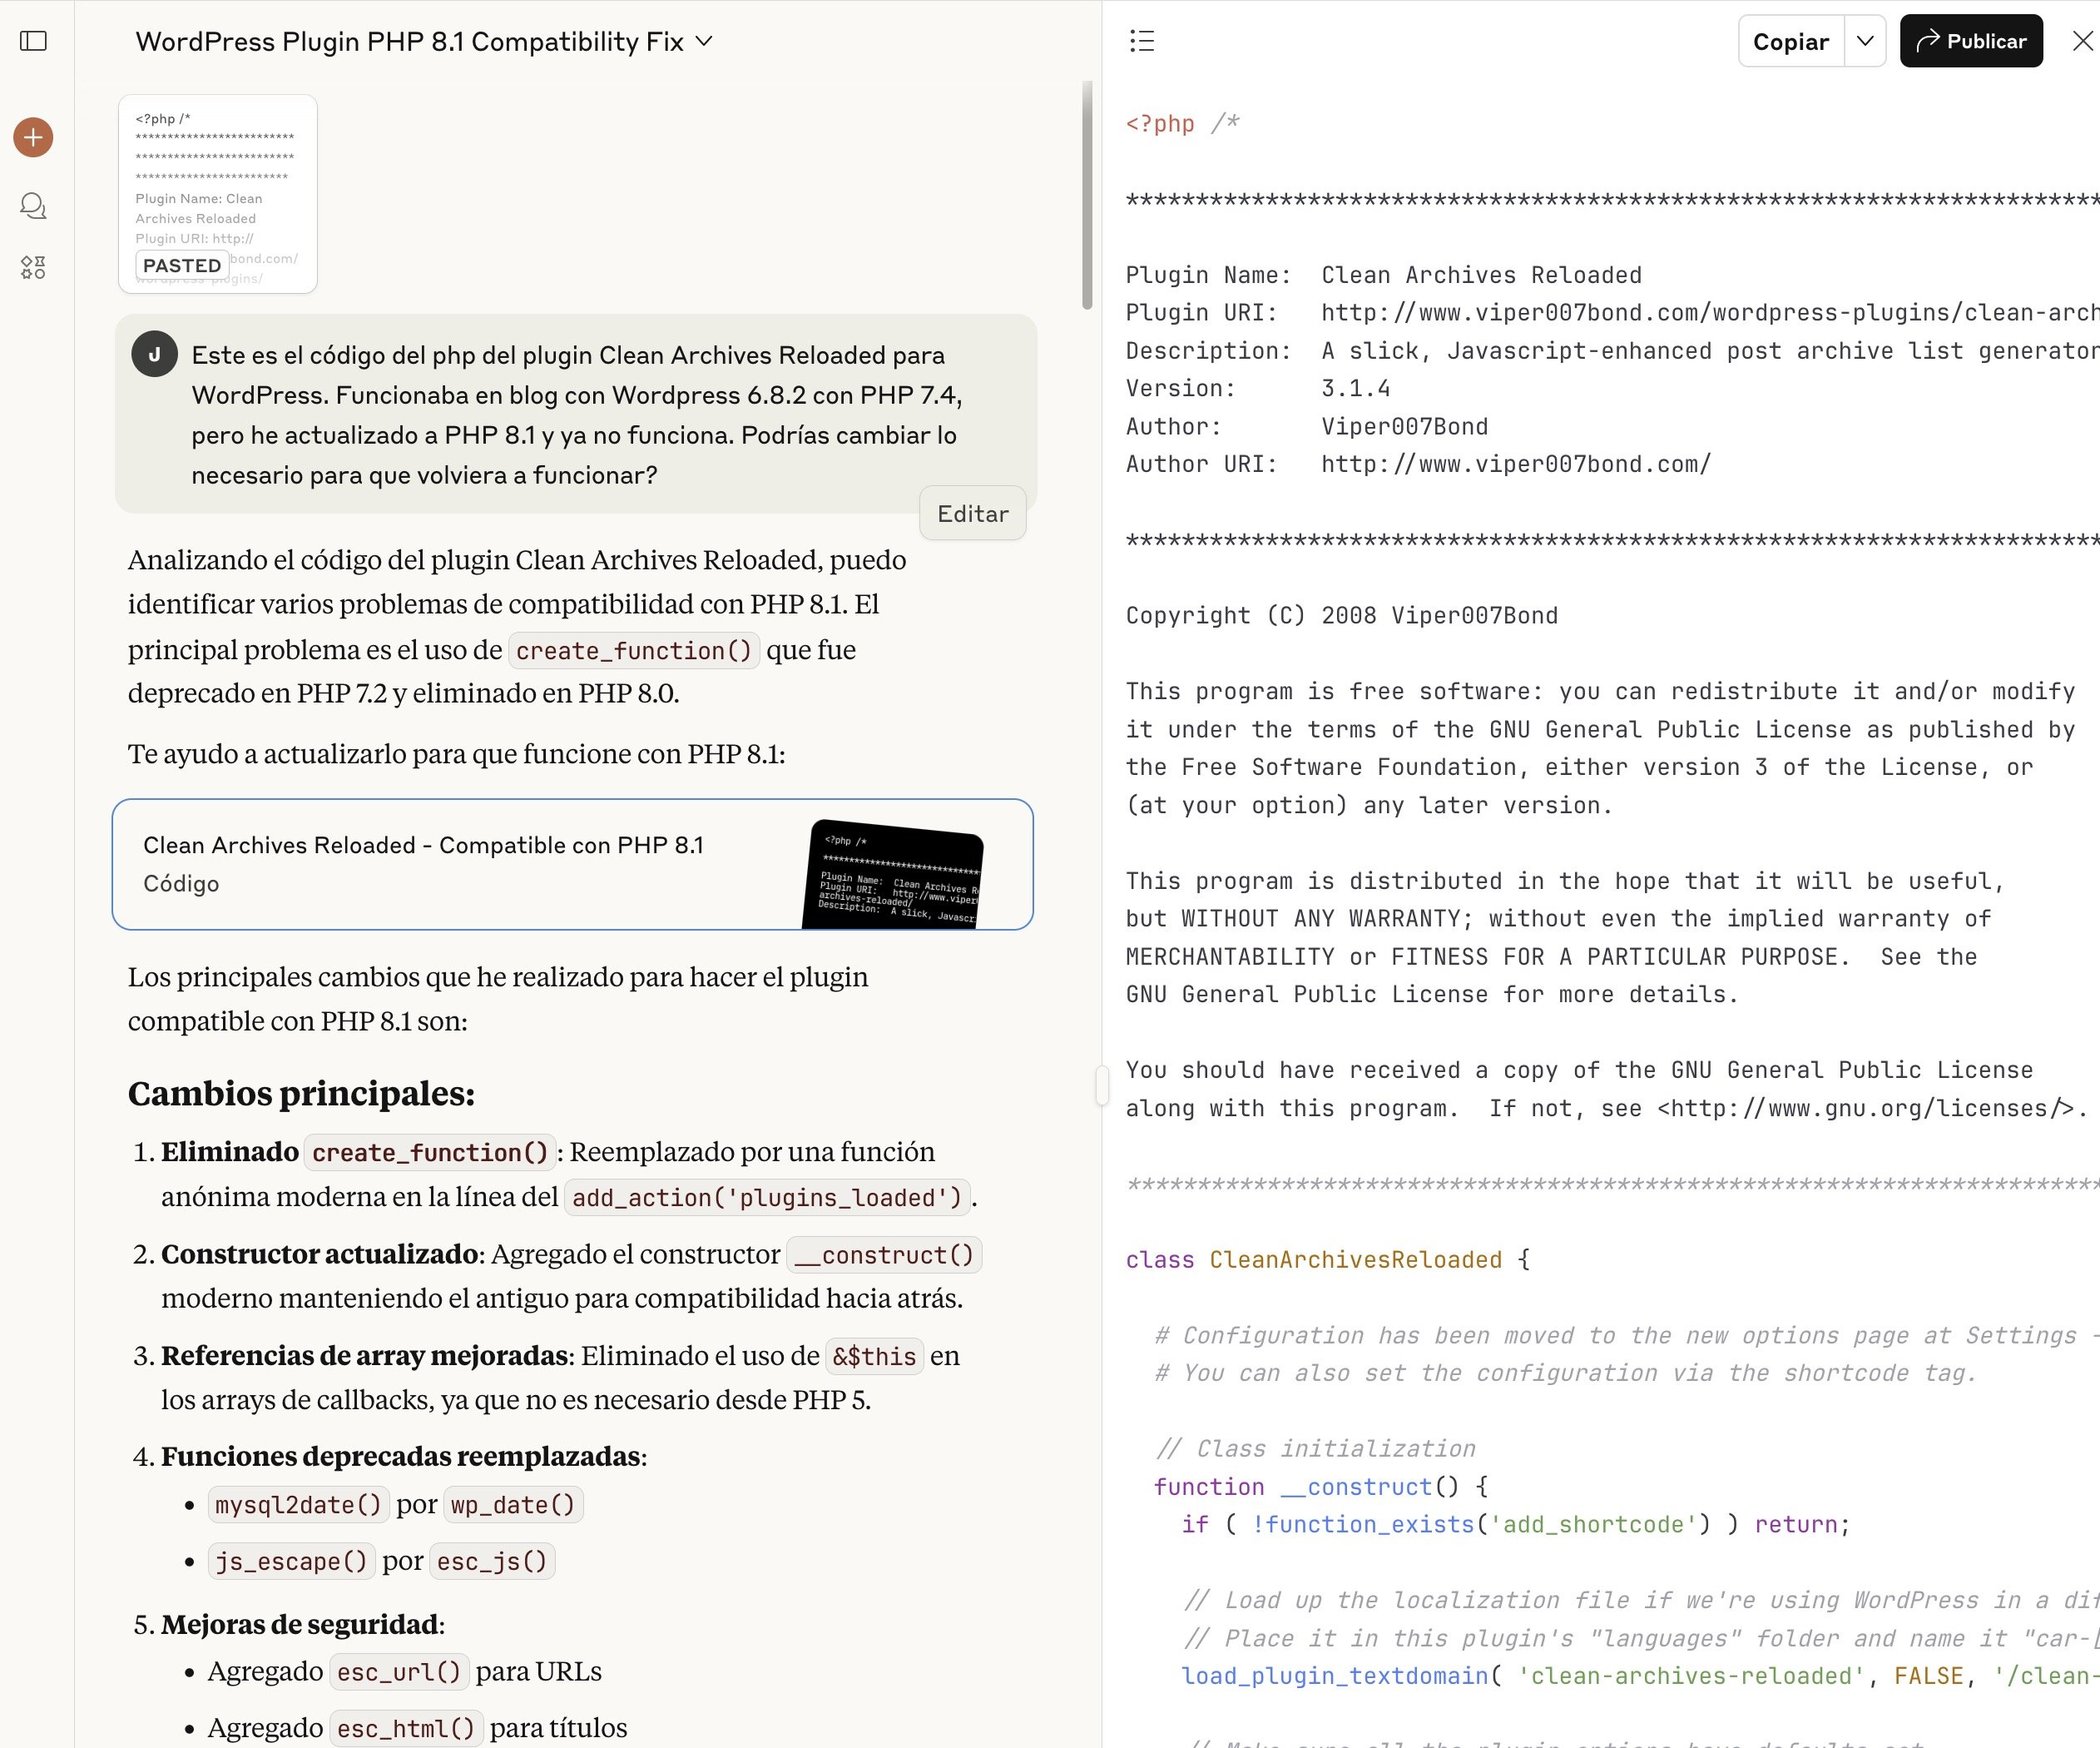Open the artifacts shapes icon

(33, 267)
